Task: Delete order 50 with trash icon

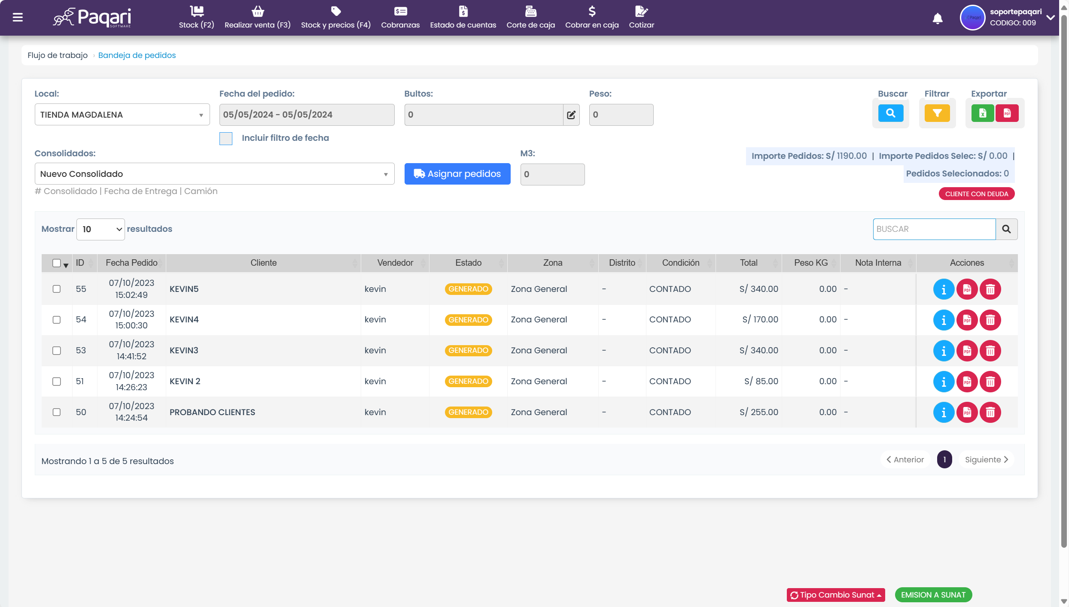Action: tap(990, 413)
